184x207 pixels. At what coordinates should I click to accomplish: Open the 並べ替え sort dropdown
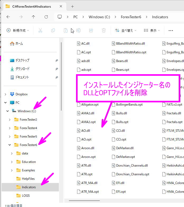tap(126, 31)
